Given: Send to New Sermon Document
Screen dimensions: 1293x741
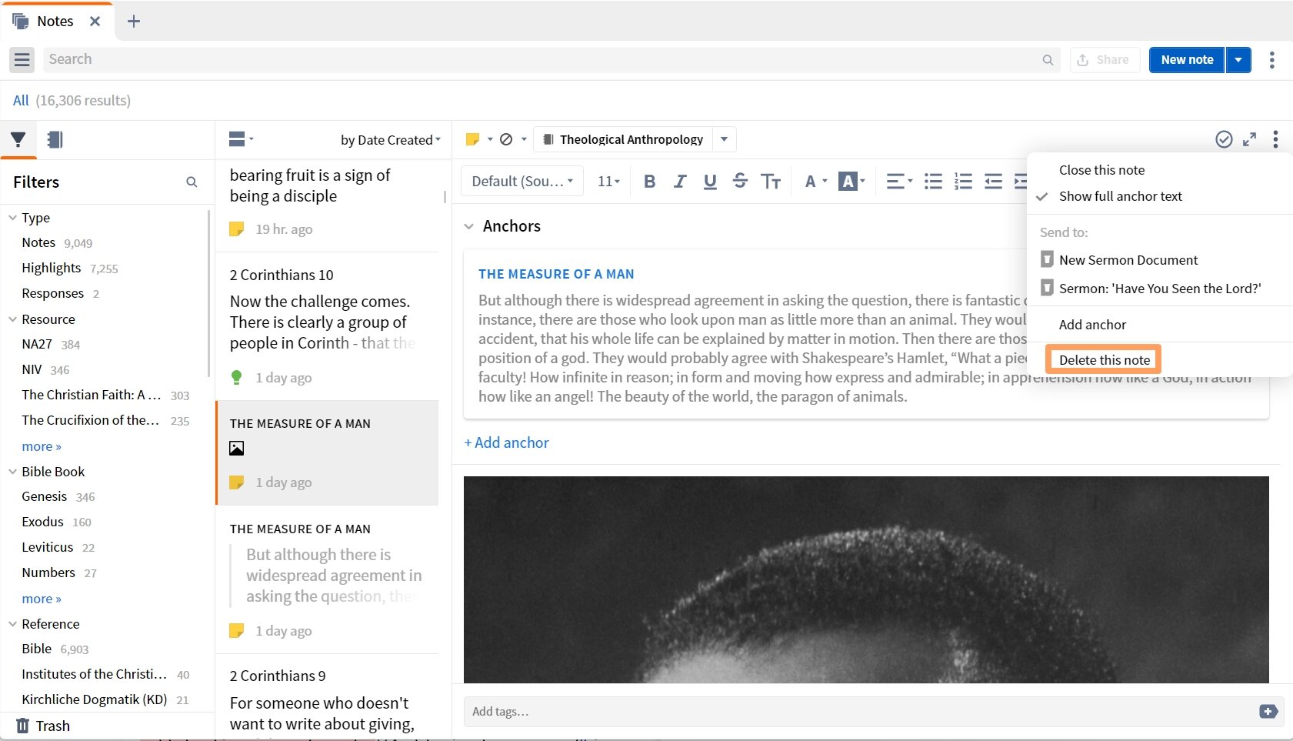Looking at the screenshot, I should pyautogui.click(x=1119, y=260).
